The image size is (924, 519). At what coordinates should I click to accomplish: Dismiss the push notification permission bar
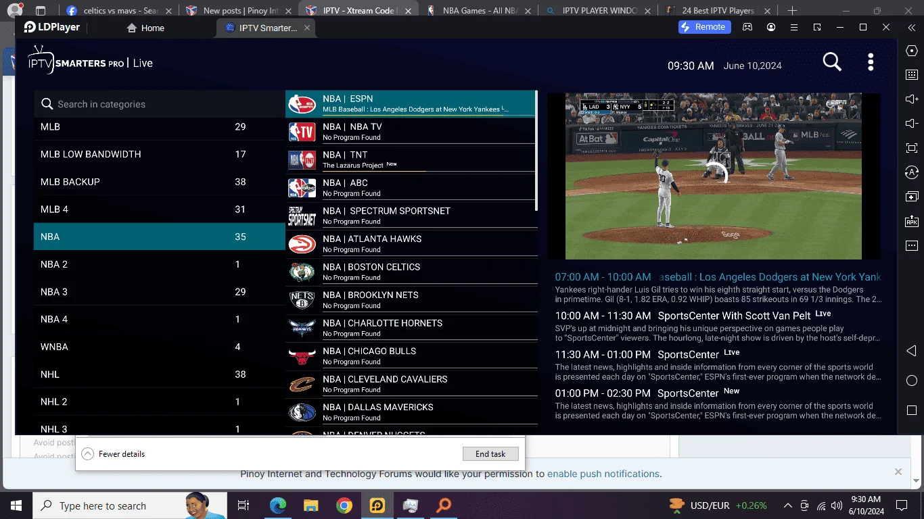[x=898, y=472]
